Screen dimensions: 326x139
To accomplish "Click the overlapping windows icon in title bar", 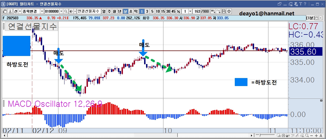I will point(279,4).
